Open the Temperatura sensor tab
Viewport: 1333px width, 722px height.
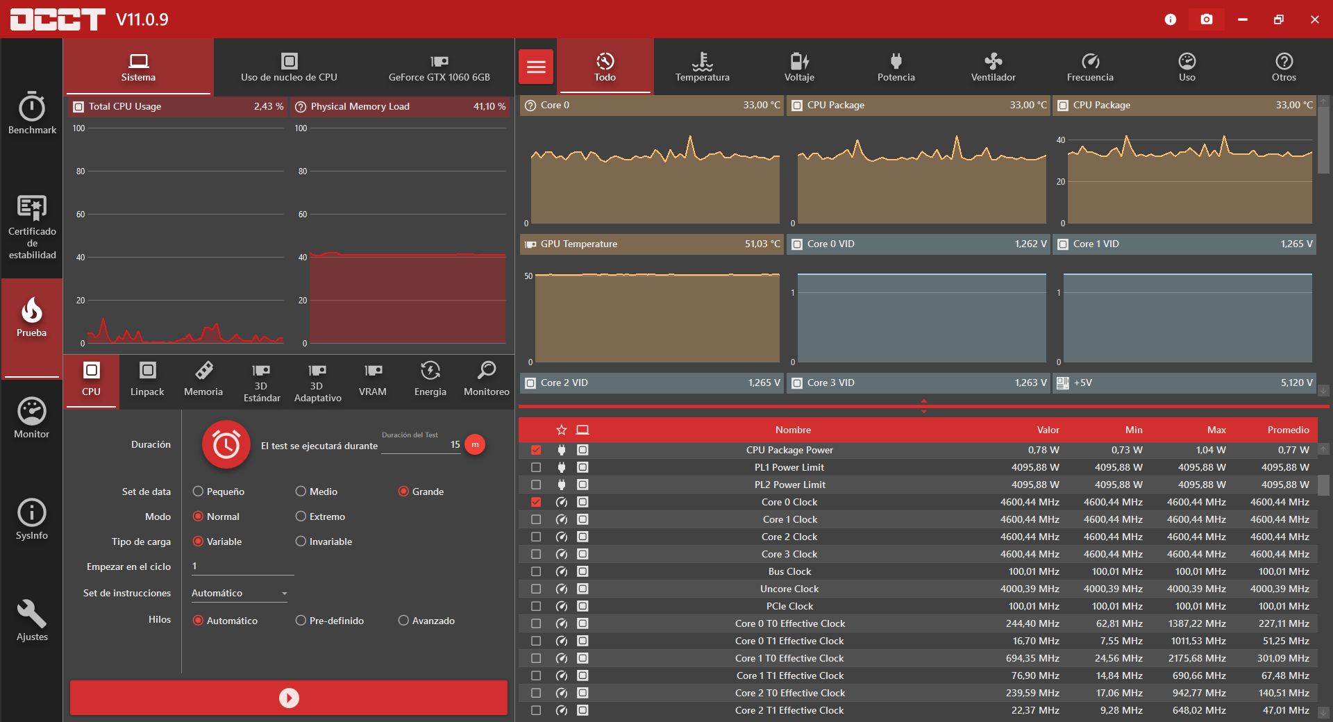click(703, 67)
